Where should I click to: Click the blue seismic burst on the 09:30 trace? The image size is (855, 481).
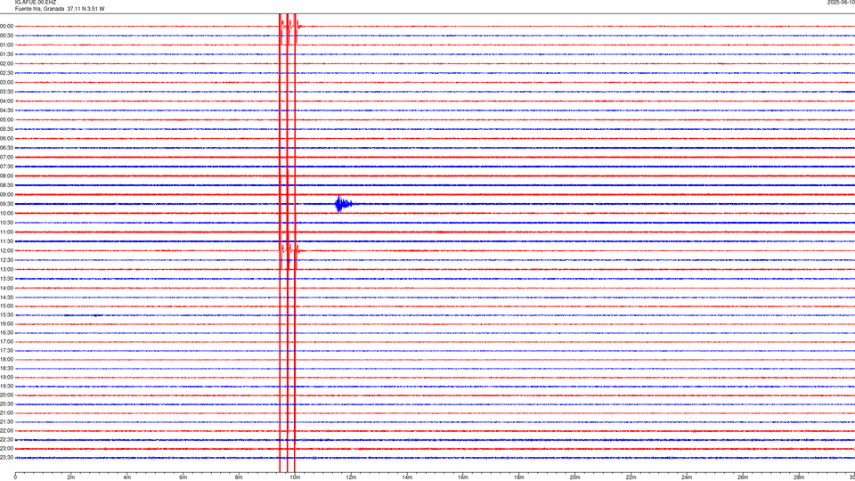click(x=343, y=204)
